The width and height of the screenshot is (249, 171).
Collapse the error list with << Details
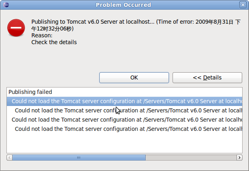tap(207, 77)
